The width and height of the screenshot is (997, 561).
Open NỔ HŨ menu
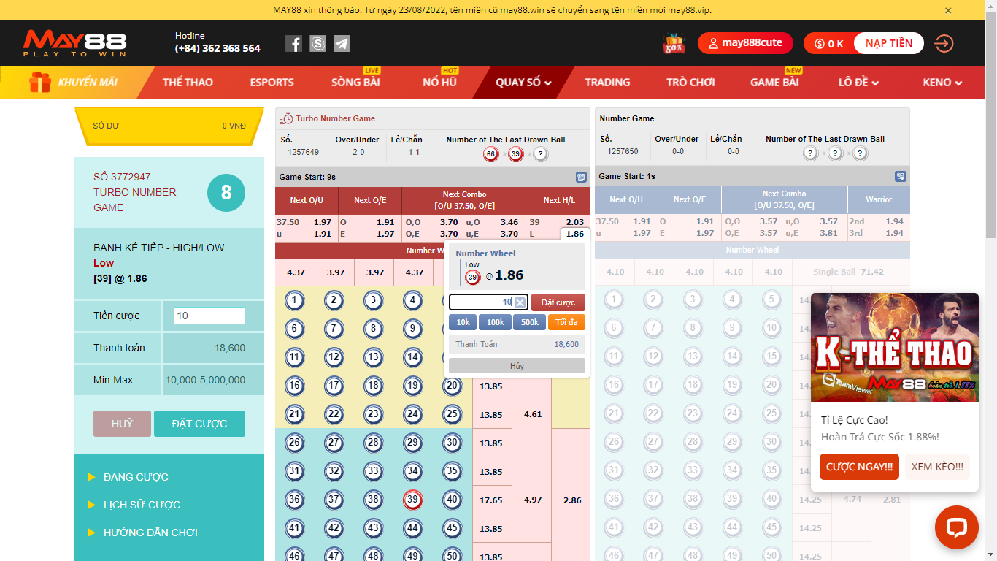439,82
